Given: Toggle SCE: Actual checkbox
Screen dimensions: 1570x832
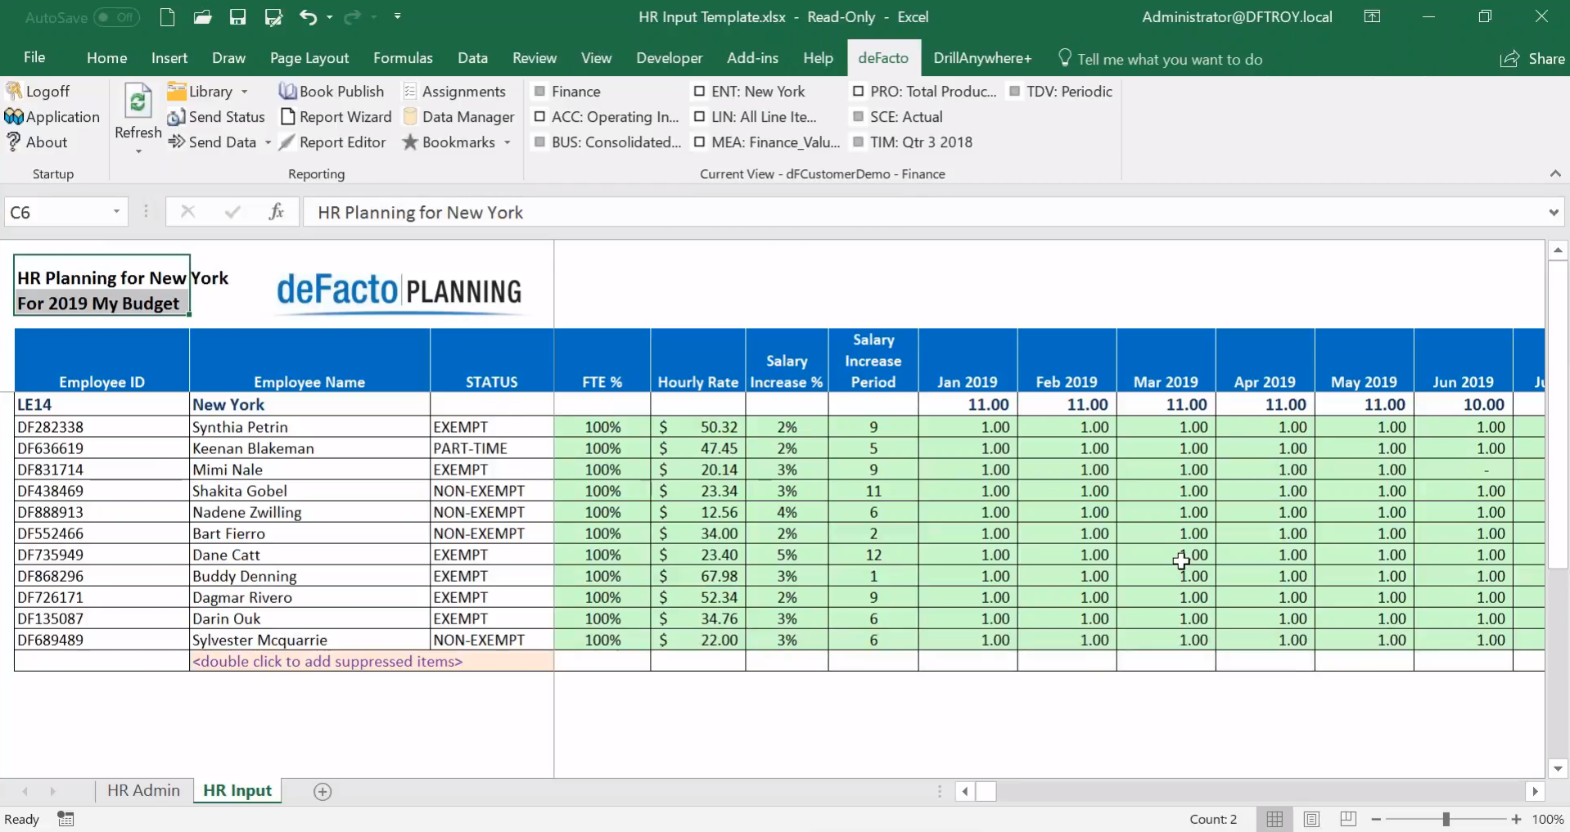Looking at the screenshot, I should tap(859, 117).
